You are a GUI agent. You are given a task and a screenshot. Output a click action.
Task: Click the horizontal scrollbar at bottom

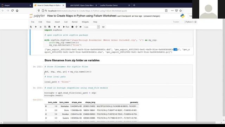click(x=109, y=123)
